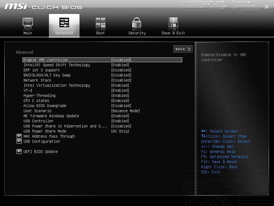Click the Main monitor icon
The height and width of the screenshot is (206, 274).
pos(28,23)
